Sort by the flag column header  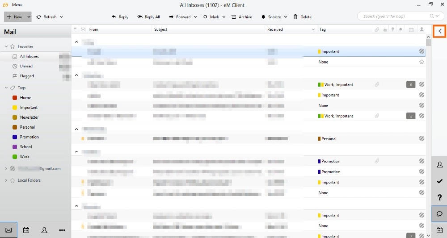coord(75,29)
